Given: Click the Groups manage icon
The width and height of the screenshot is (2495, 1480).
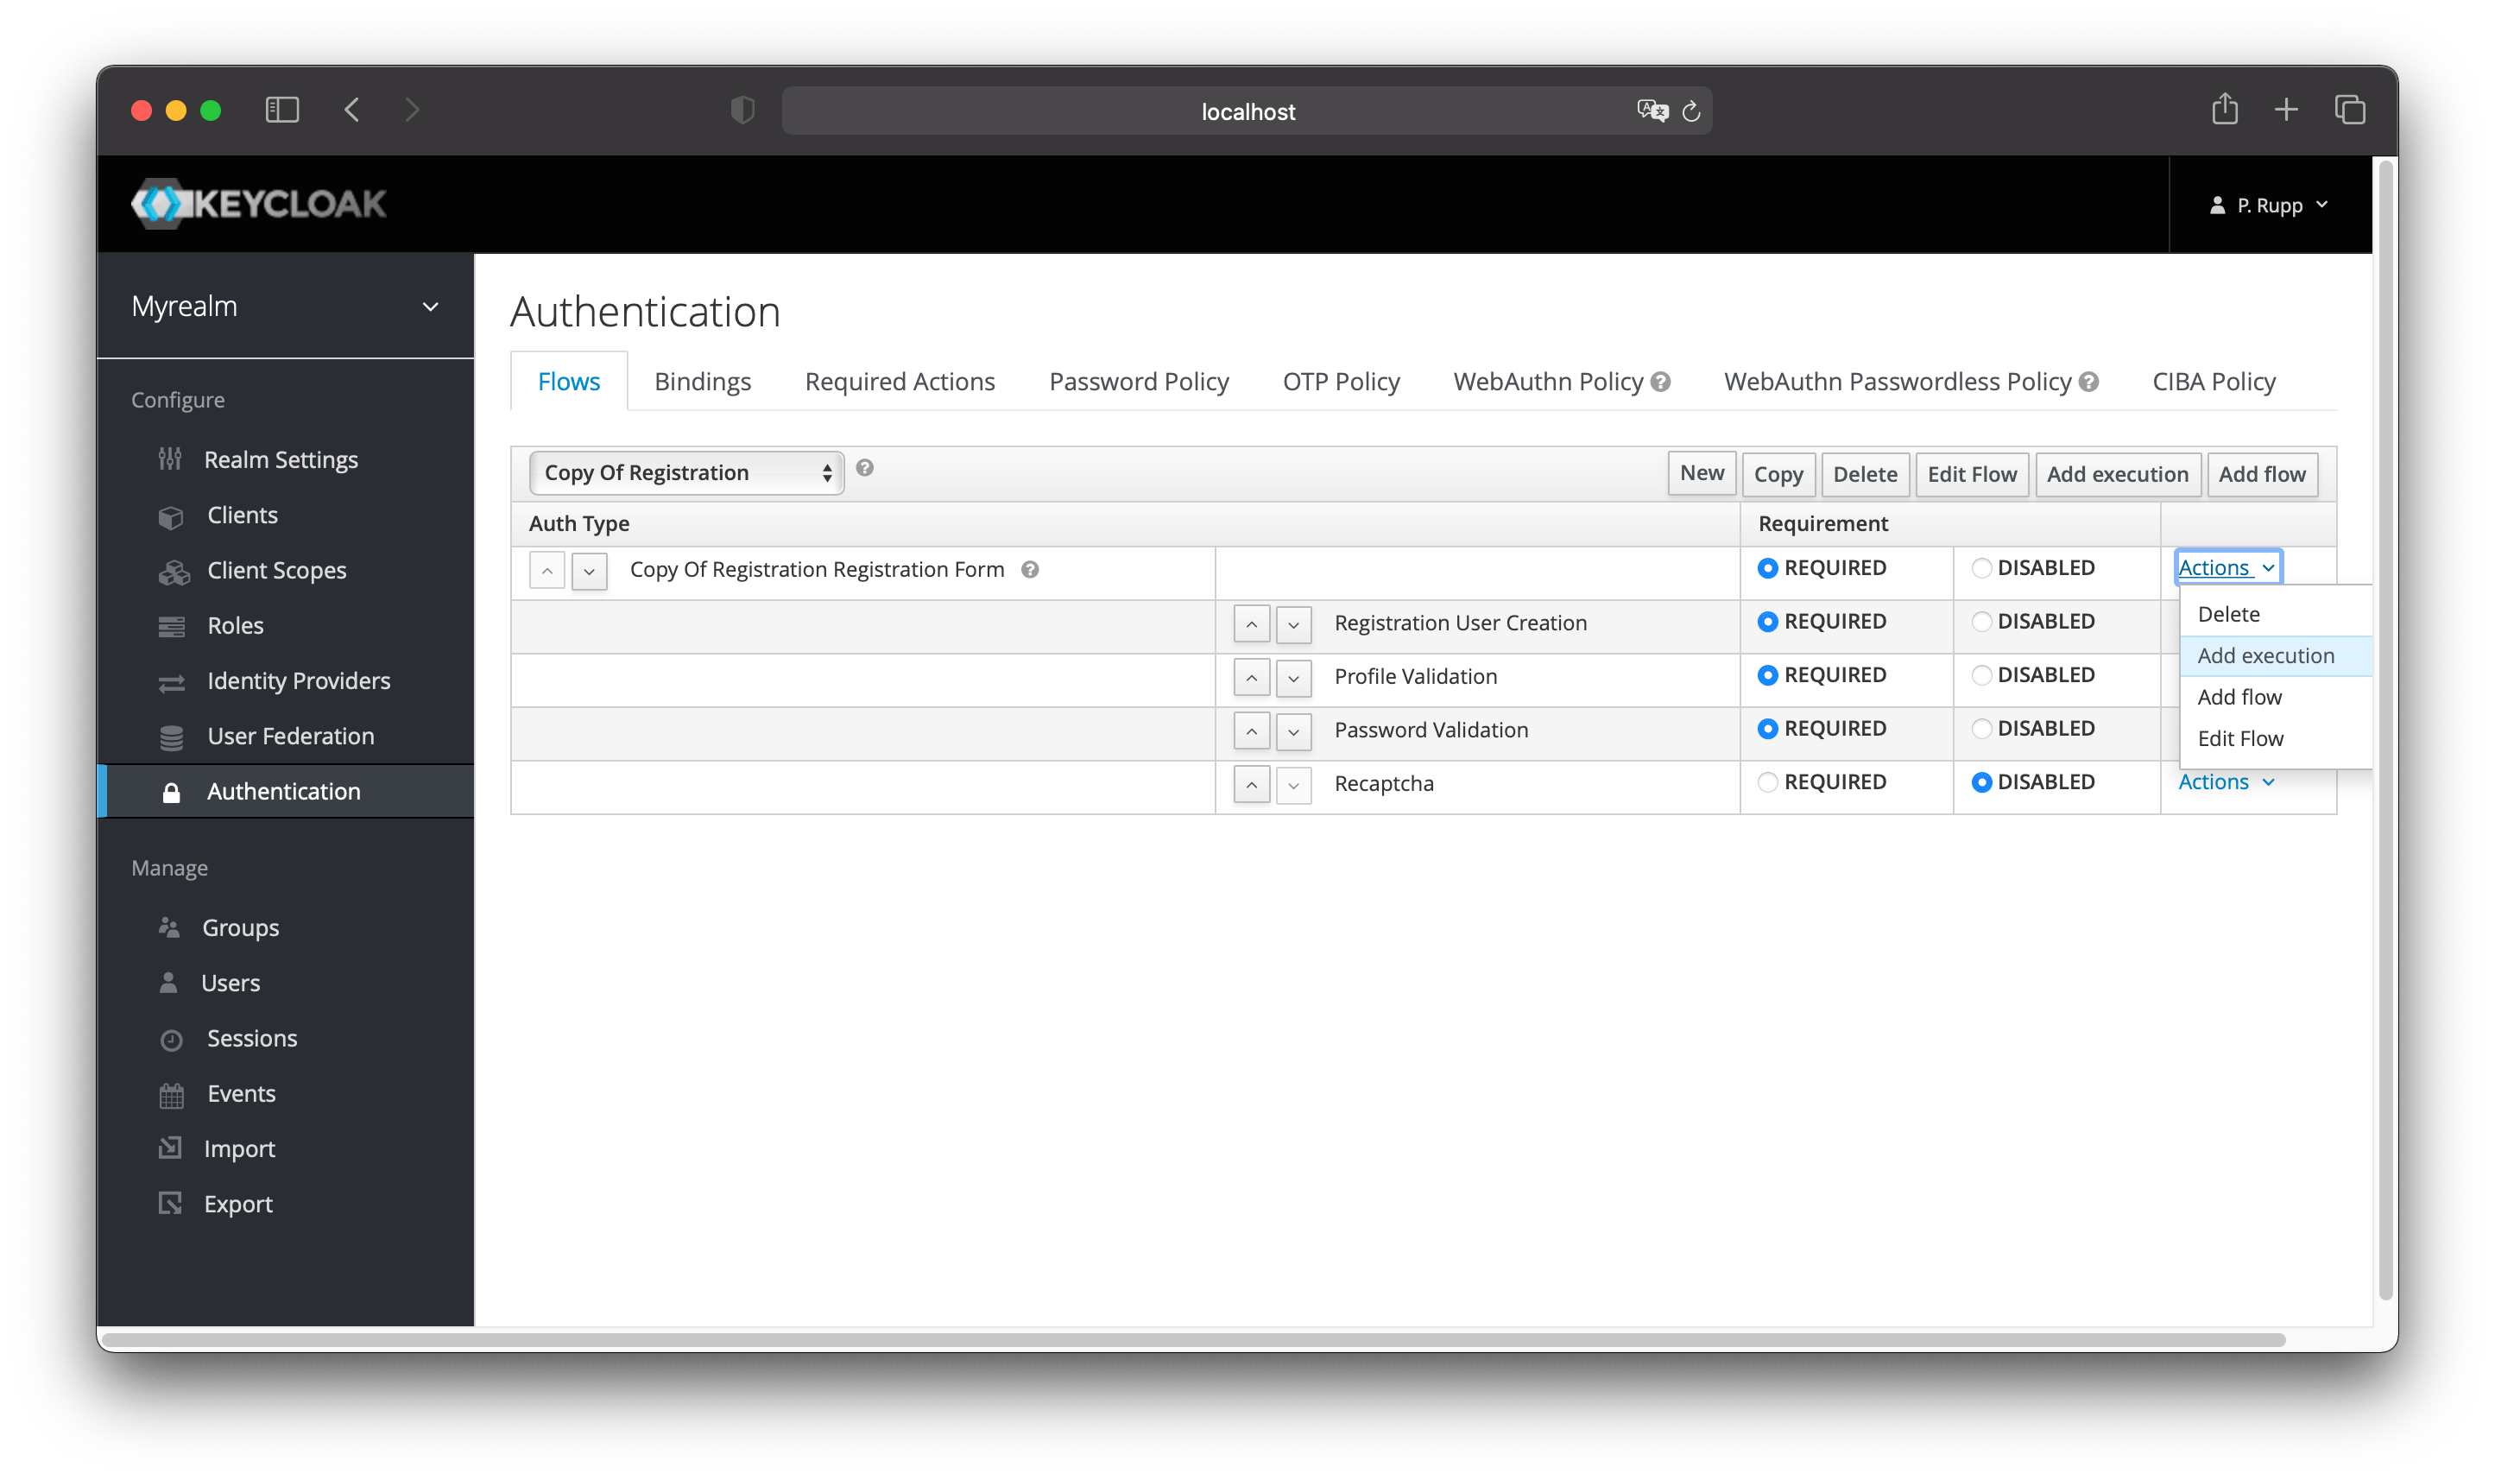Looking at the screenshot, I should pos(169,927).
